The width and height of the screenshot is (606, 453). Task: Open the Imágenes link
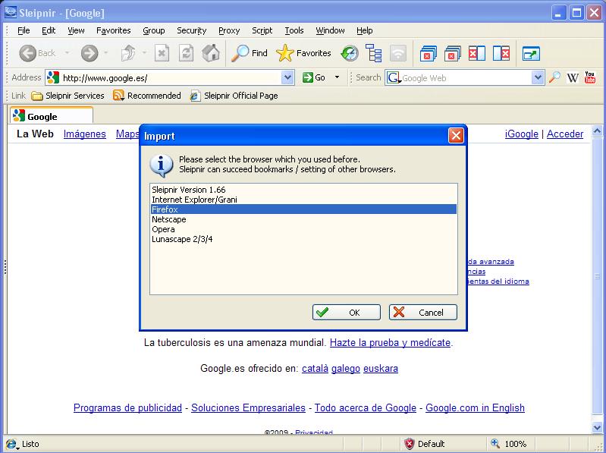pos(85,134)
